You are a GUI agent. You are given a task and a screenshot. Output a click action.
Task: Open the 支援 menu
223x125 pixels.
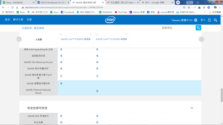click(x=29, y=19)
